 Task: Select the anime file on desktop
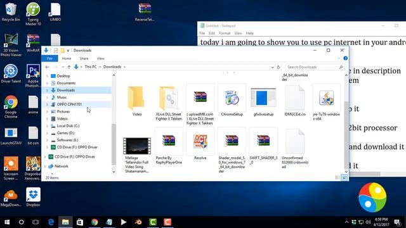click(x=33, y=104)
